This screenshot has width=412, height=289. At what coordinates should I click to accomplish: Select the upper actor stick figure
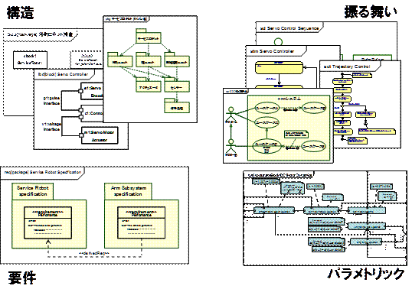click(x=231, y=115)
